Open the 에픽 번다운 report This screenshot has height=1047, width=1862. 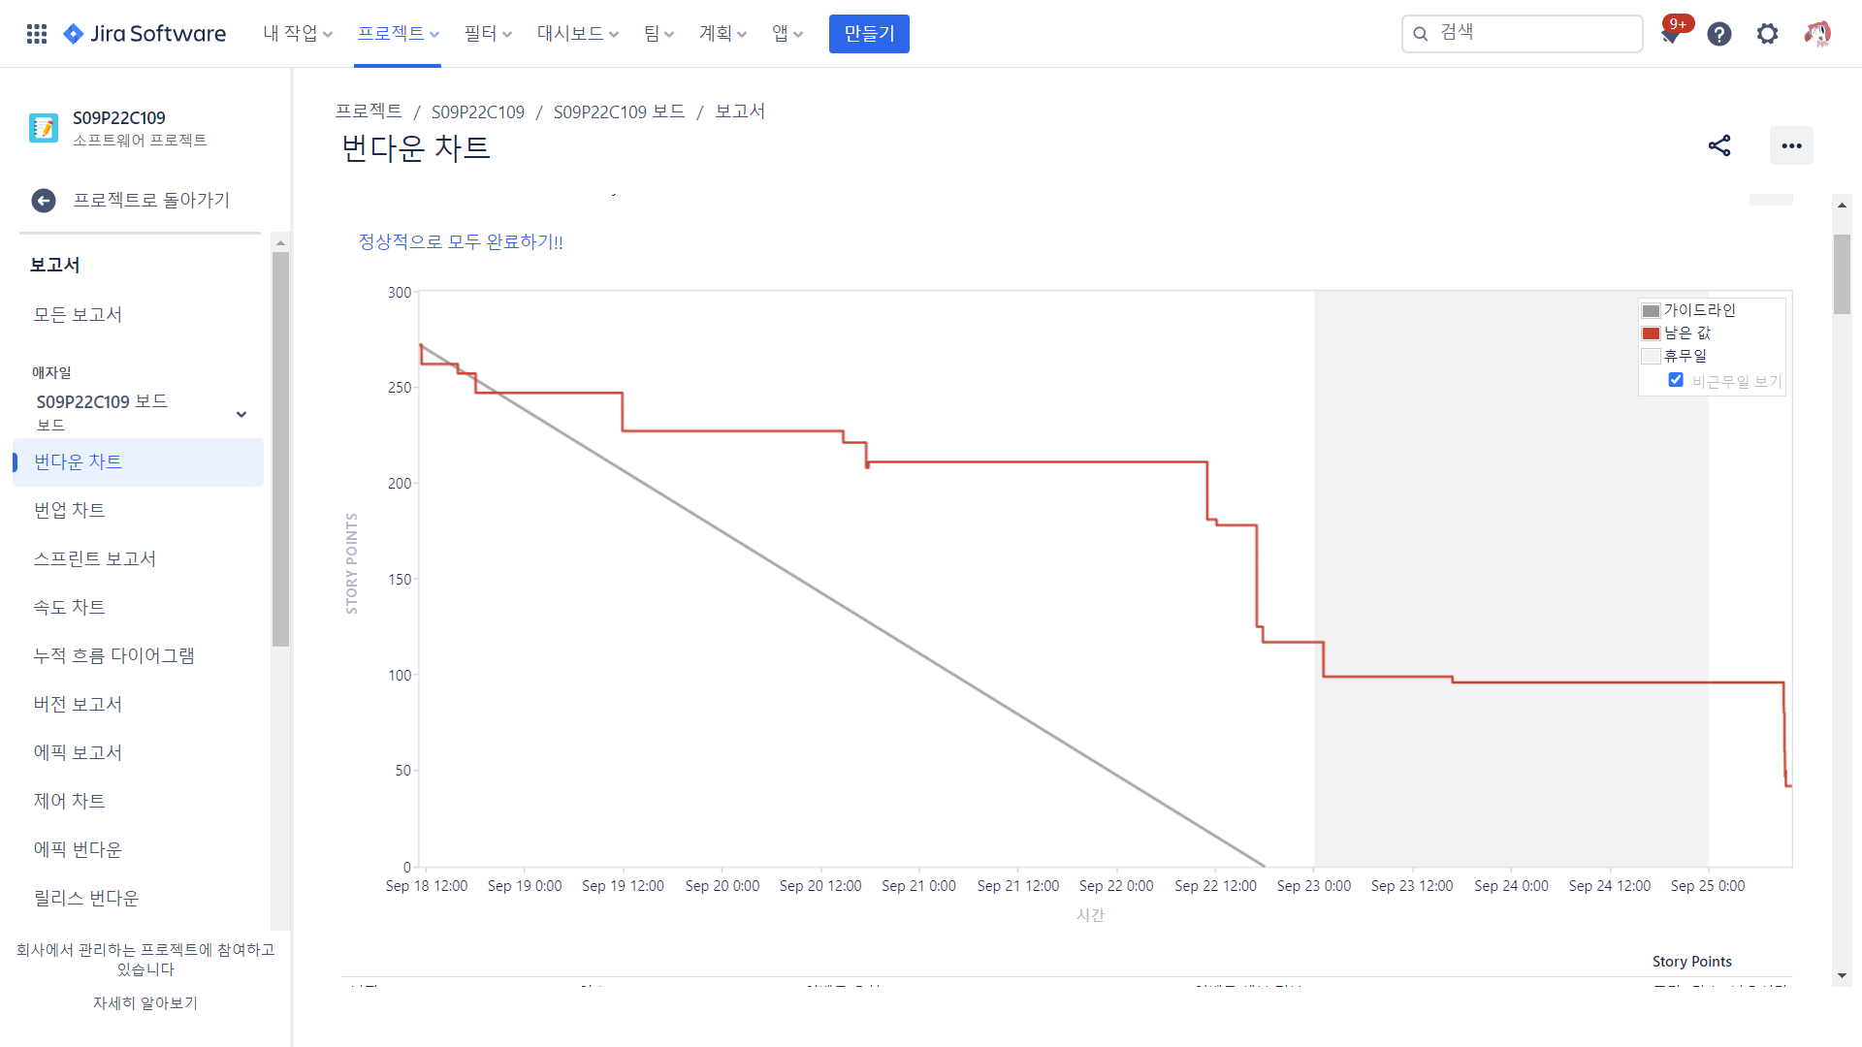coord(78,850)
